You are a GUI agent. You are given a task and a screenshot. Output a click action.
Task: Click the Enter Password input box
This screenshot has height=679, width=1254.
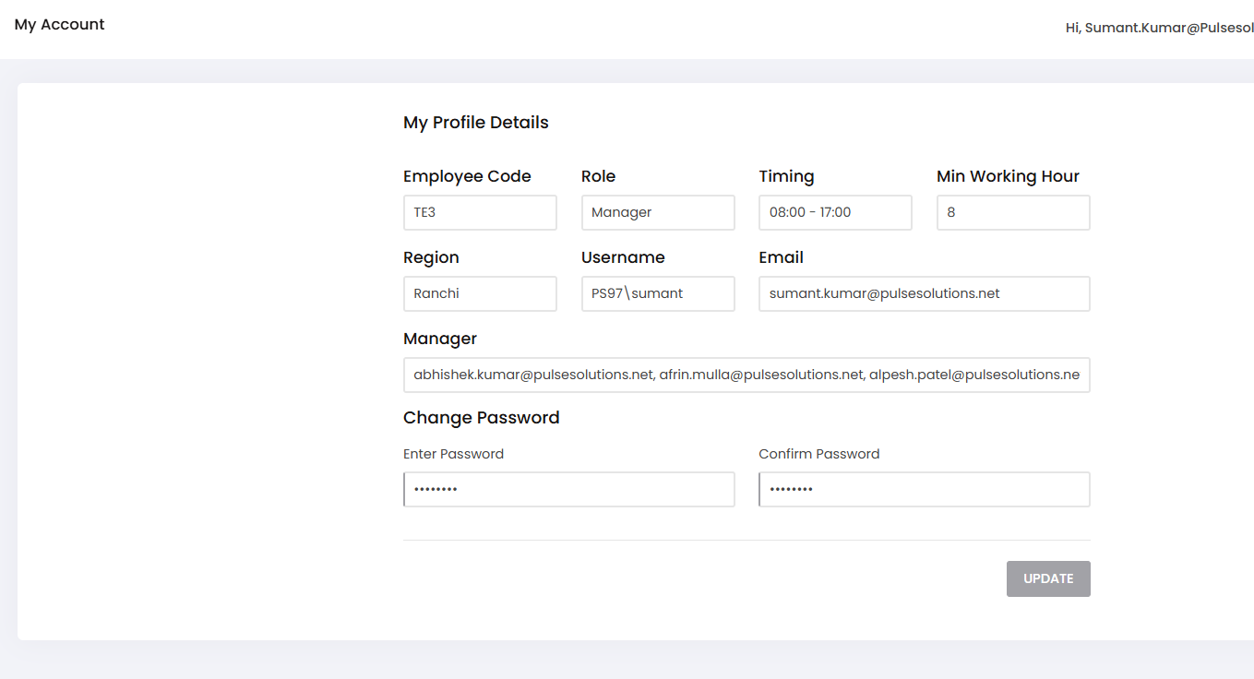click(x=568, y=490)
